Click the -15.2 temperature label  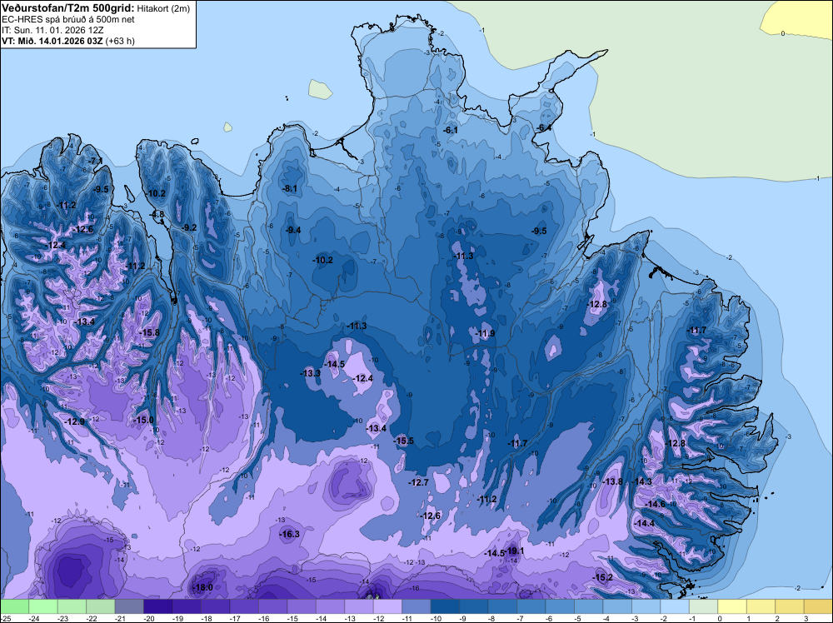(603, 577)
